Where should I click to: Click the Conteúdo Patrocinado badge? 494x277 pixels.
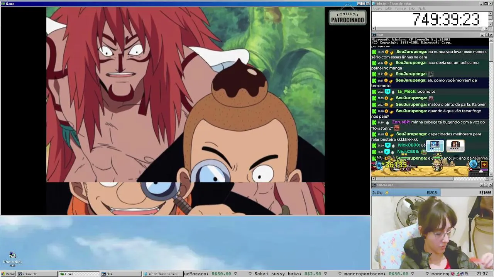(x=347, y=17)
